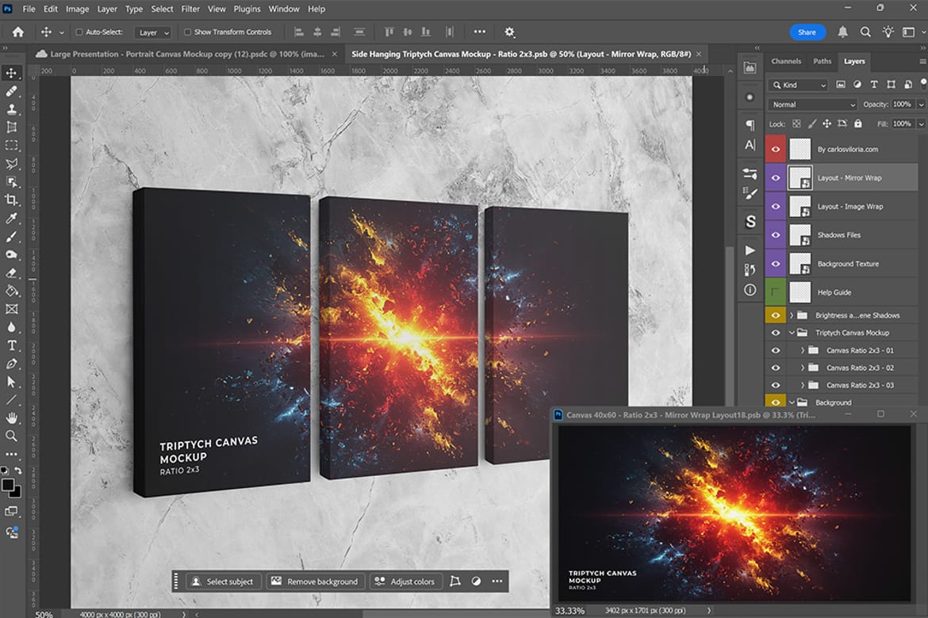This screenshot has width=928, height=618.
Task: Open the File menu
Action: 29,9
